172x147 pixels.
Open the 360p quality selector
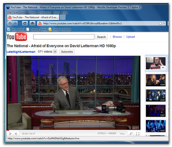point(122,134)
